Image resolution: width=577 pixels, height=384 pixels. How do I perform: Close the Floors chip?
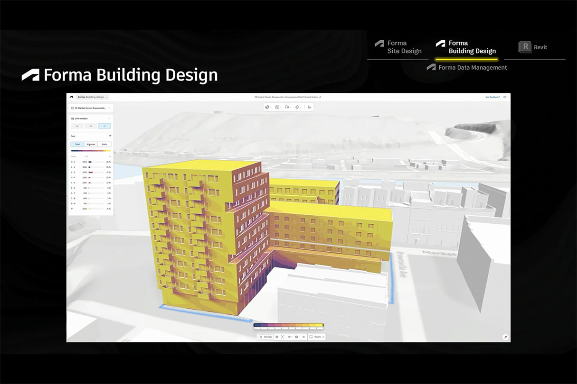323,337
